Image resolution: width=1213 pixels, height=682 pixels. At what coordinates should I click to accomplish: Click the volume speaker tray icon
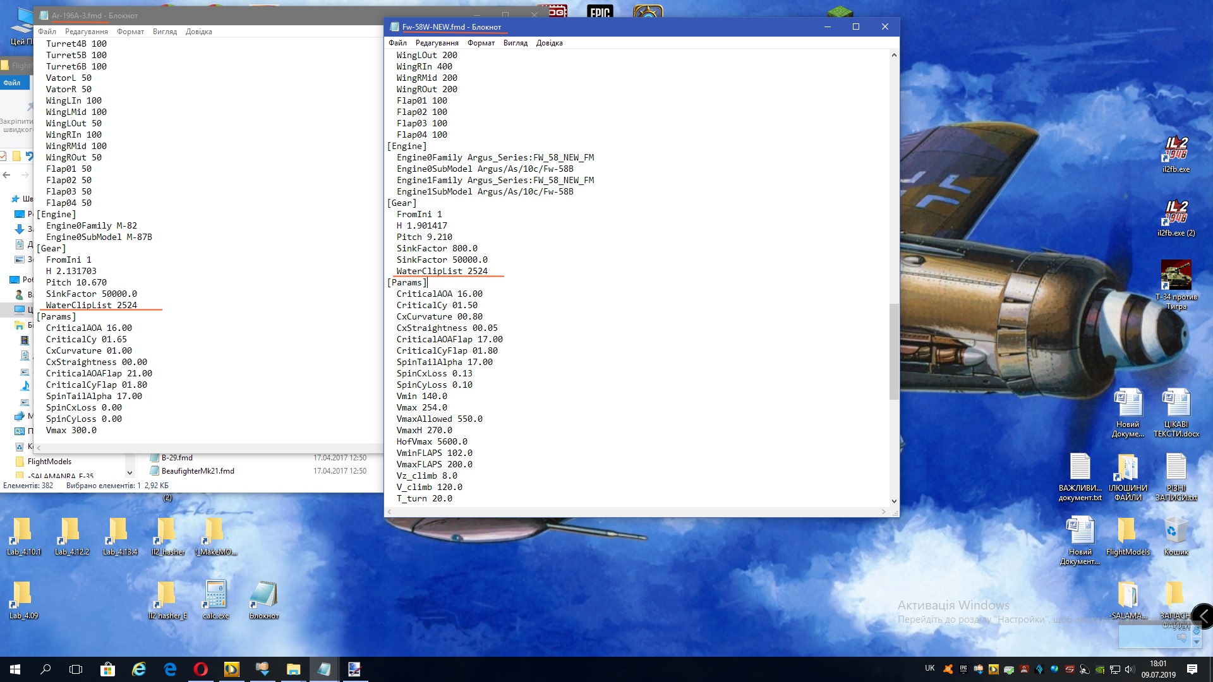click(x=1130, y=669)
